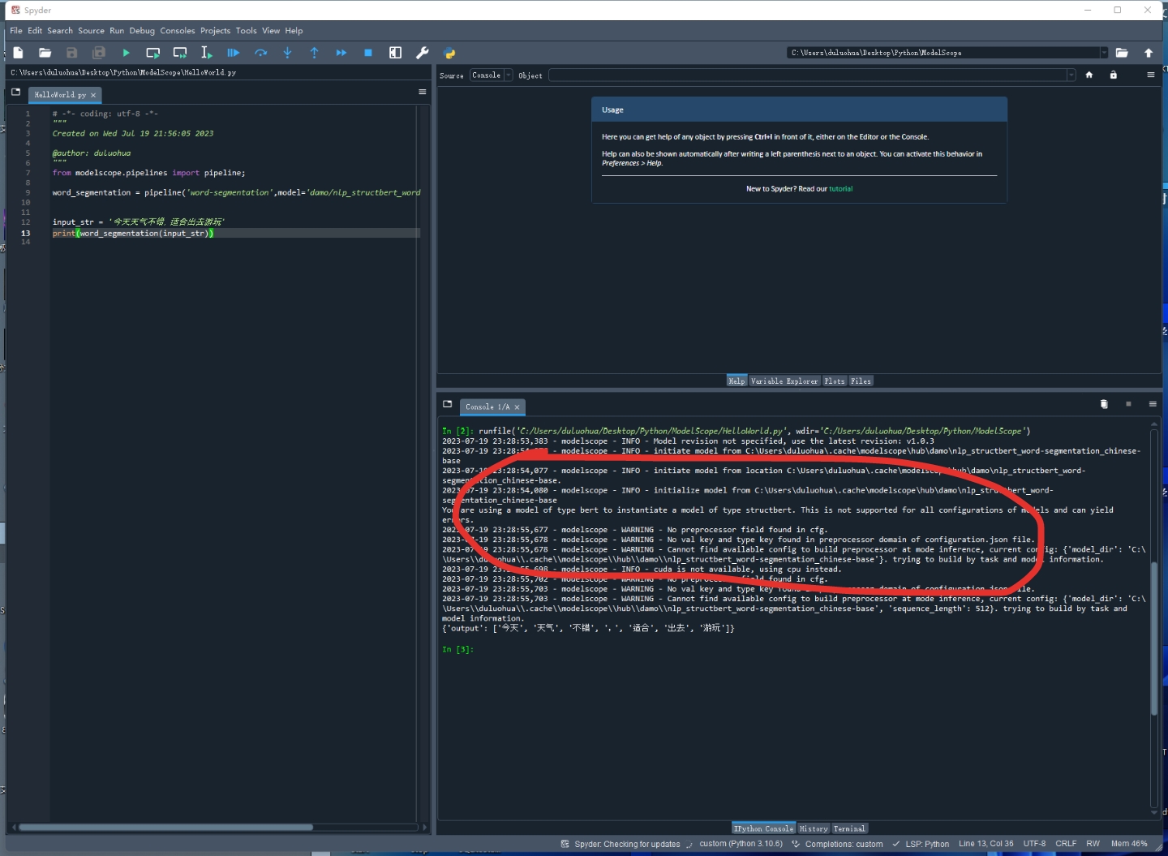Open the IPython console options menu

pos(1153,404)
